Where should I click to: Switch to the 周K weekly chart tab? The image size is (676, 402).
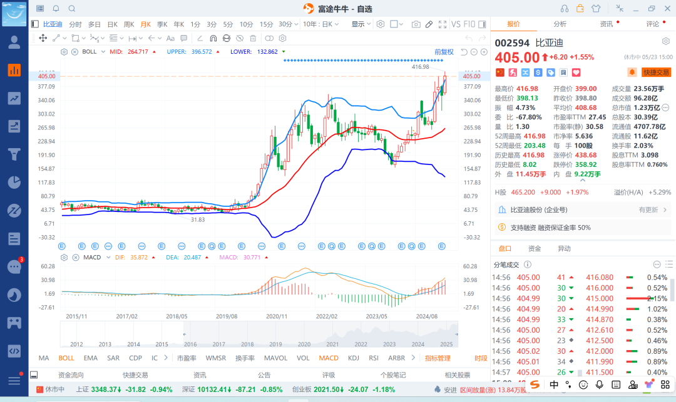point(129,24)
